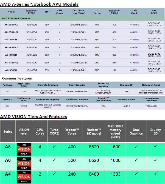Select the A6-3400M model cell
Screen dimensions: 165x184
tap(11, 55)
